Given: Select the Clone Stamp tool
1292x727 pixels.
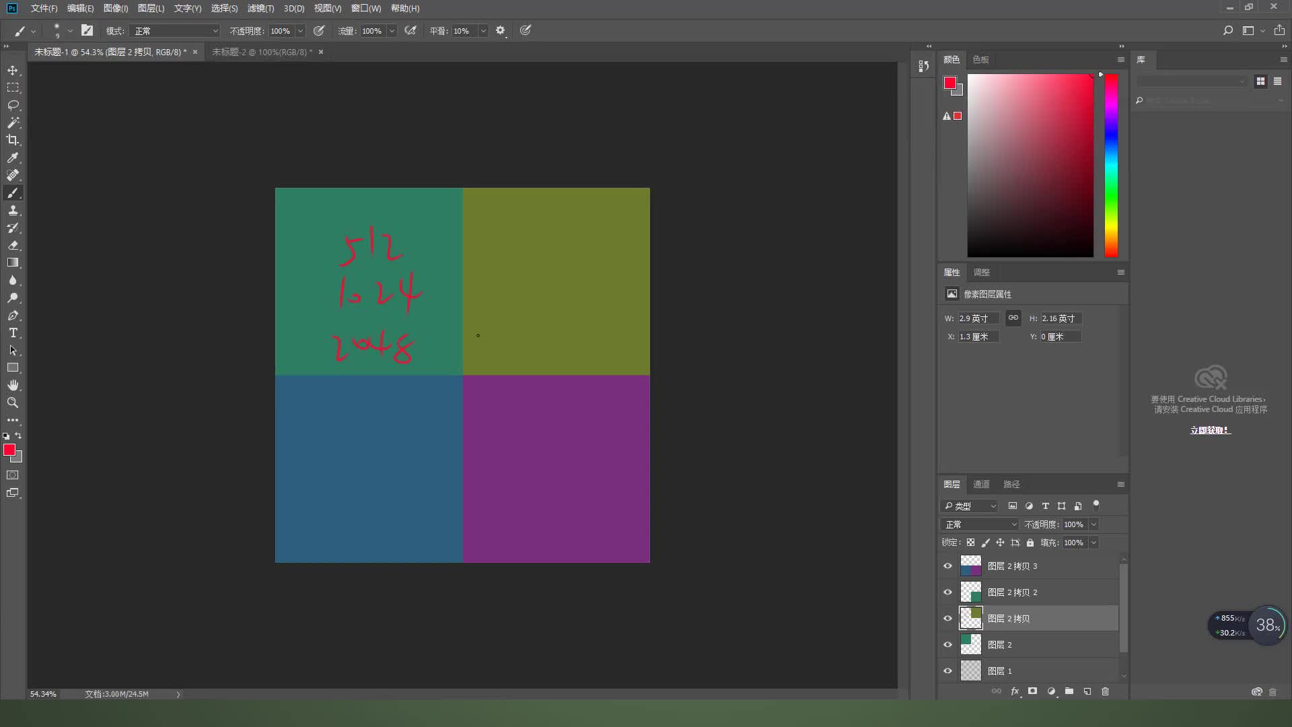Looking at the screenshot, I should 13,210.
